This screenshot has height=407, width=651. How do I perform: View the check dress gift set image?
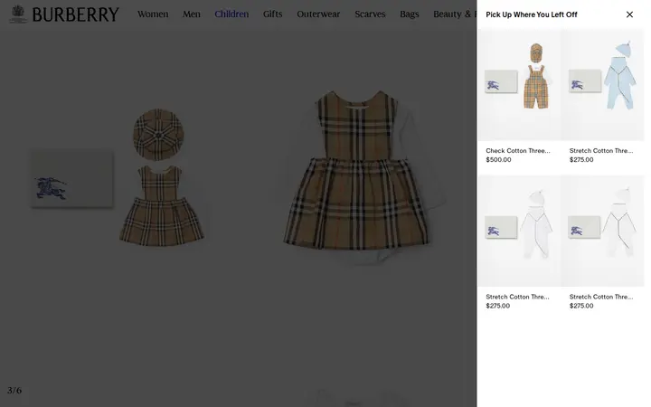118,178
